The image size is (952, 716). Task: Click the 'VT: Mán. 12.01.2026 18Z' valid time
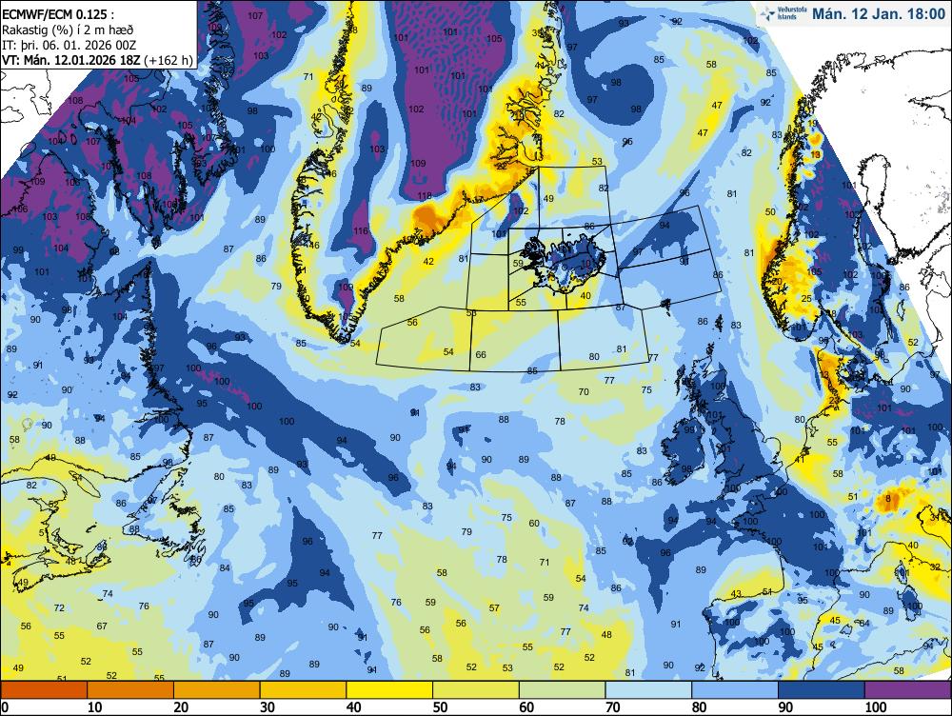pos(71,60)
